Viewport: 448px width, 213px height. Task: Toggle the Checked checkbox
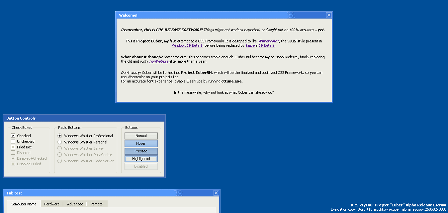pyautogui.click(x=13, y=136)
